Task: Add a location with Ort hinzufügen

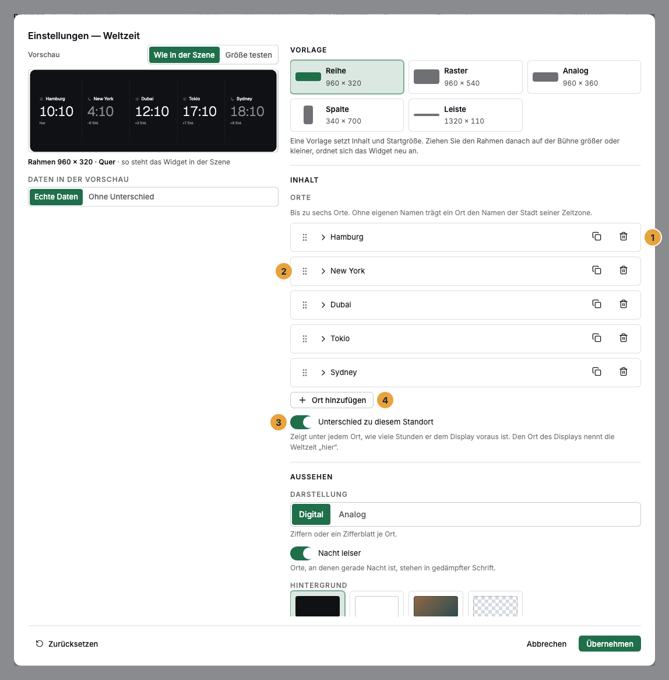Action: coord(332,400)
